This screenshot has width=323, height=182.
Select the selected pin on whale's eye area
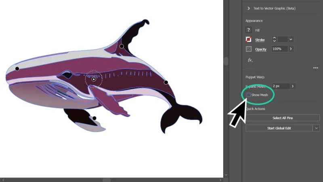coord(94,79)
